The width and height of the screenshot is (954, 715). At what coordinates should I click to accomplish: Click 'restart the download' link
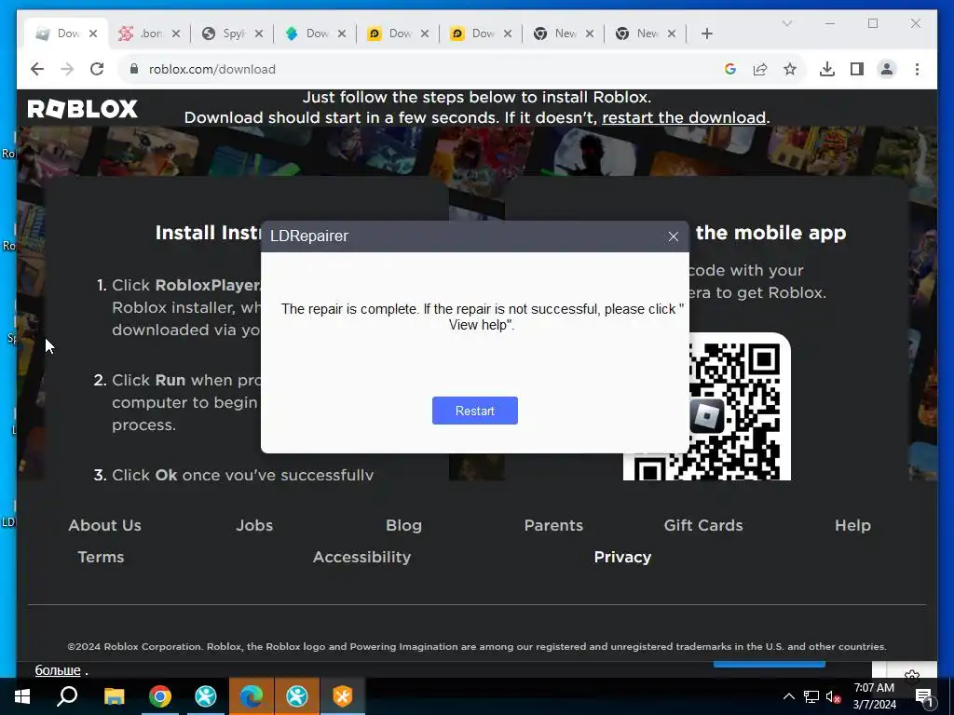pyautogui.click(x=683, y=117)
